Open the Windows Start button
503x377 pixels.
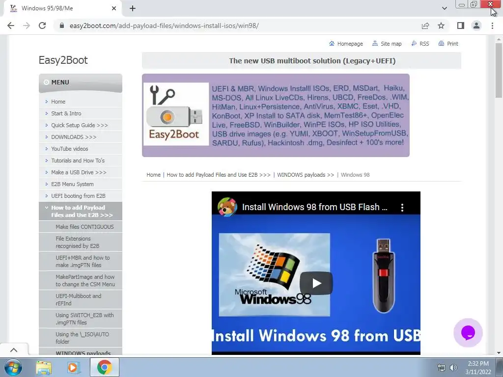pos(13,367)
